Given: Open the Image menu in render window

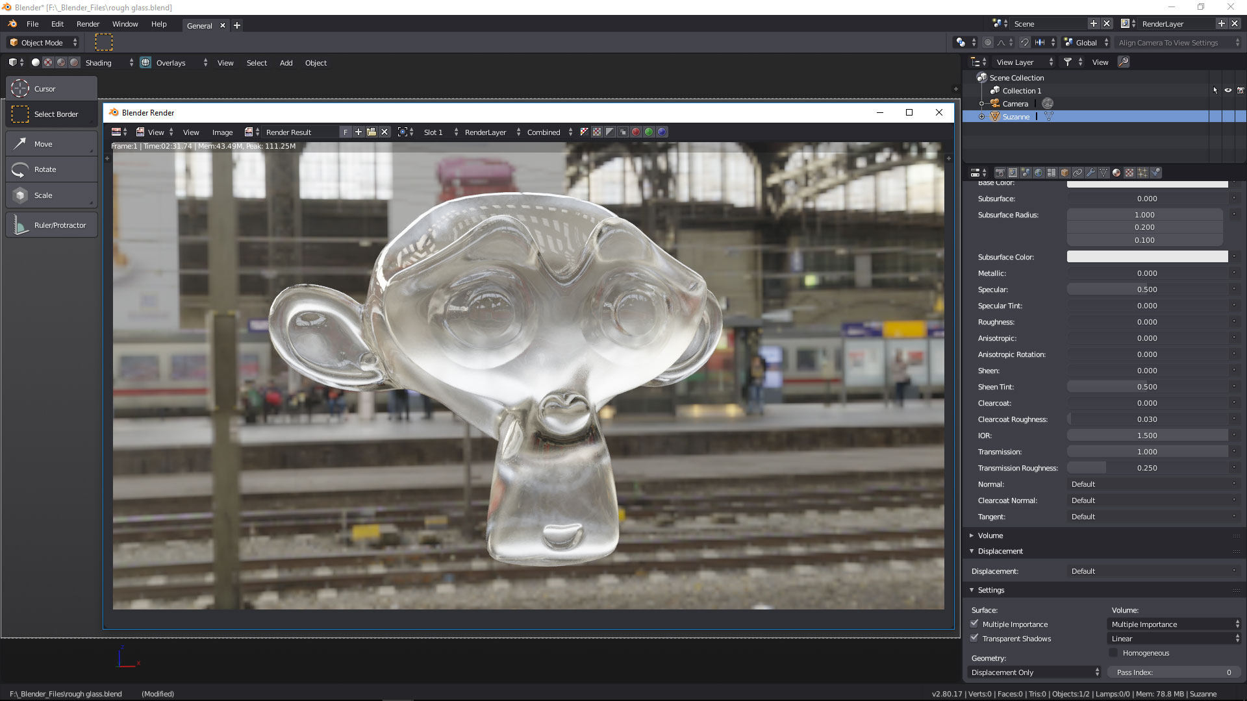Looking at the screenshot, I should click(222, 132).
